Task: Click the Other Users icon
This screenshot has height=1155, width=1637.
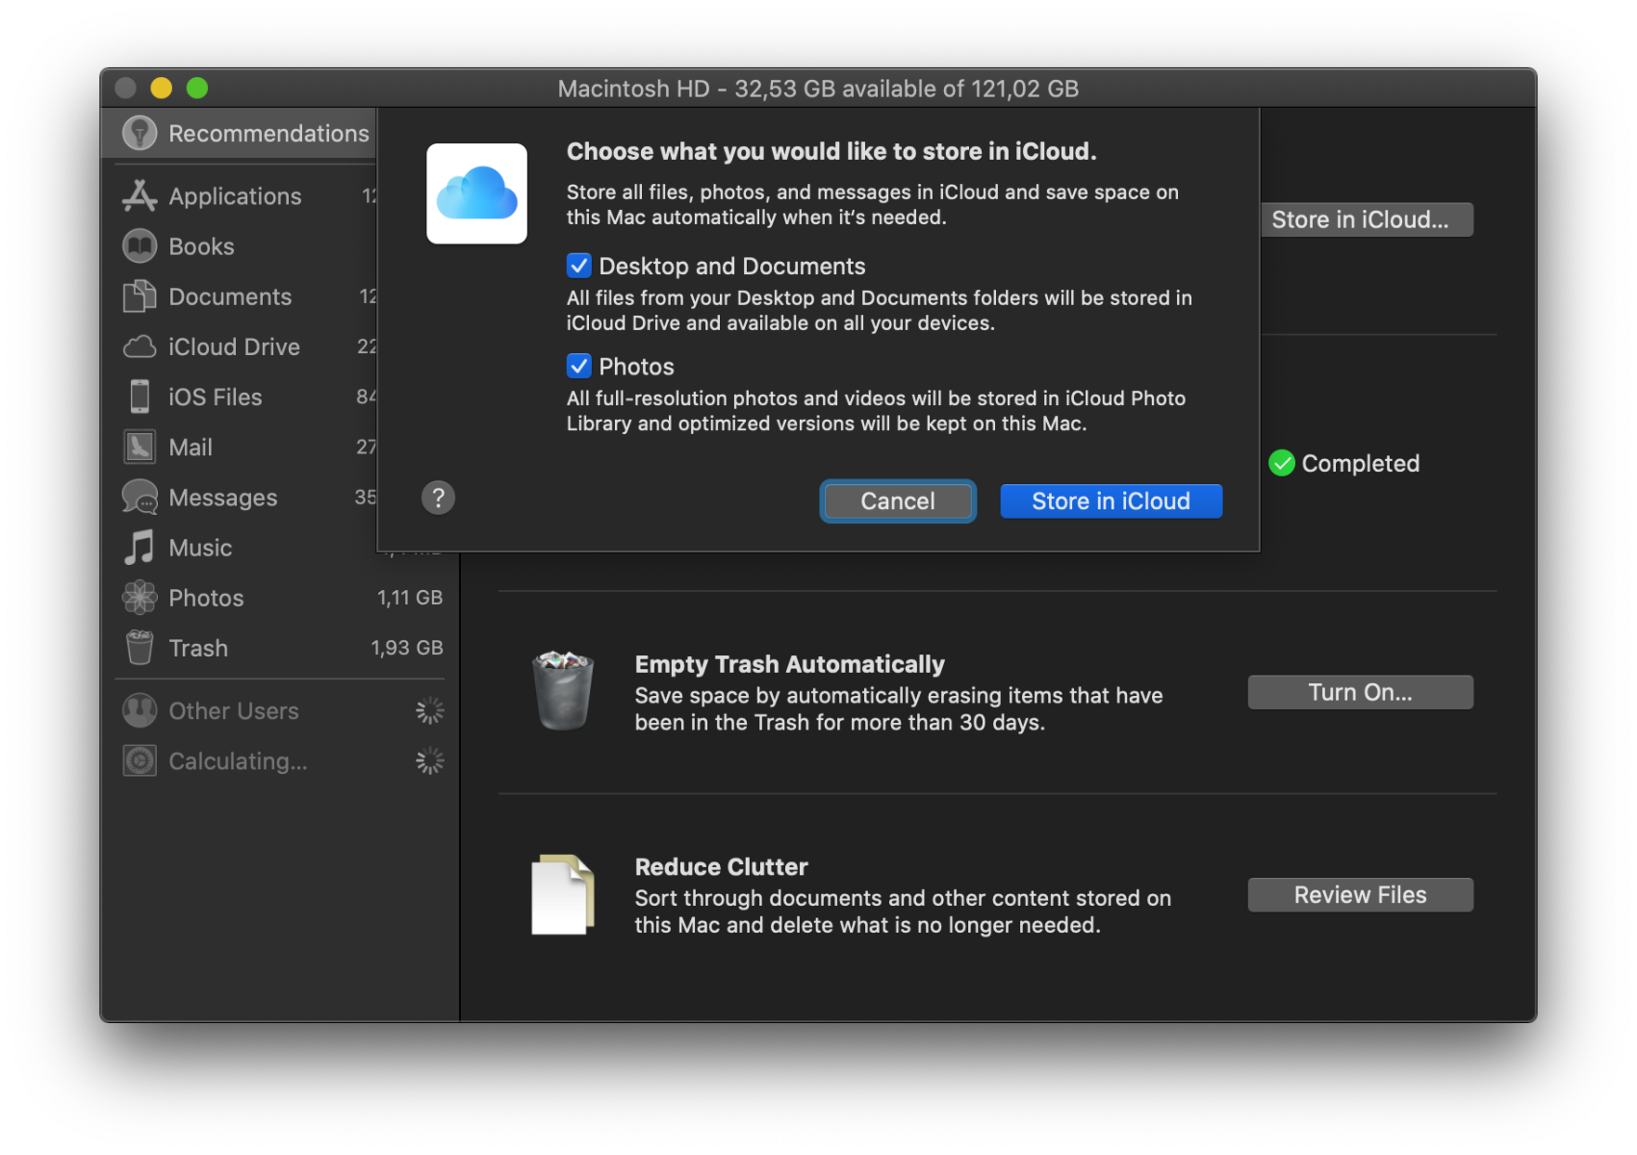Action: 140,710
